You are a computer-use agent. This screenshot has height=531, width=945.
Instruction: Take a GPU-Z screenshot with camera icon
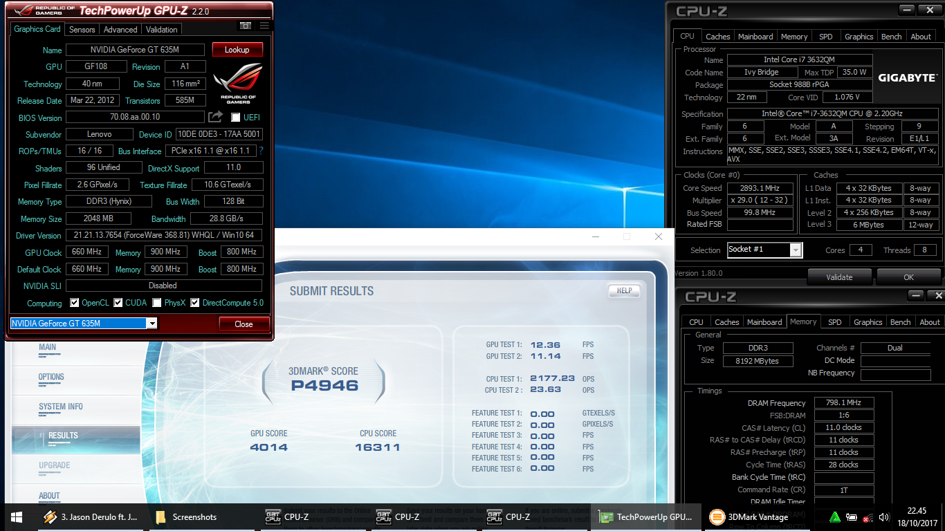tap(245, 26)
